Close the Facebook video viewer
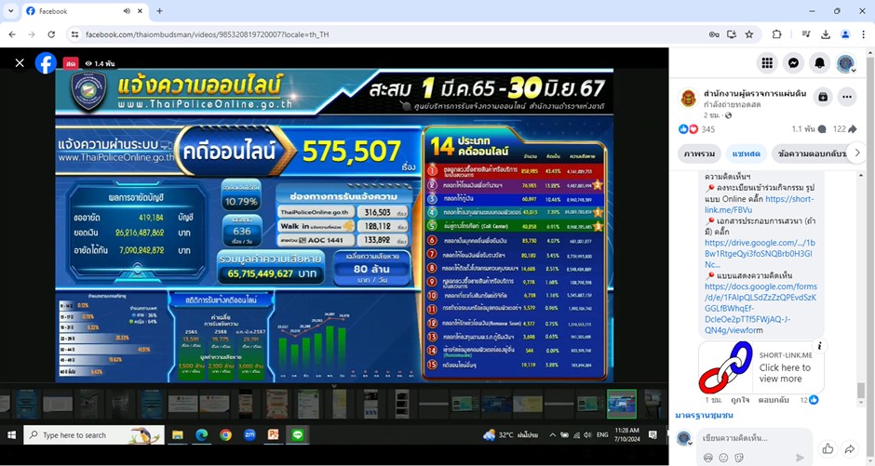 click(x=20, y=63)
